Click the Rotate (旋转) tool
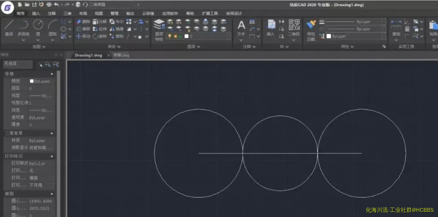Viewport: 438px width, 217px height. [x=100, y=36]
